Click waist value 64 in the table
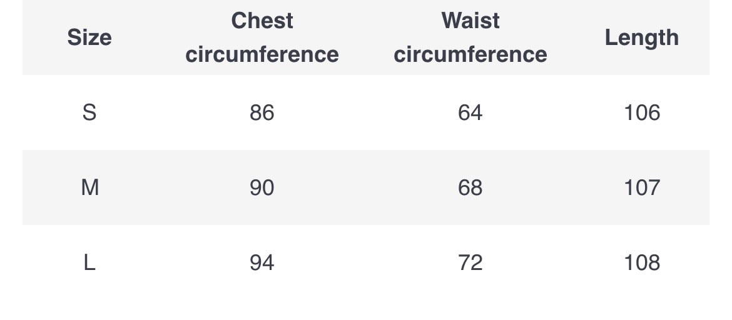732x320 pixels. click(470, 112)
